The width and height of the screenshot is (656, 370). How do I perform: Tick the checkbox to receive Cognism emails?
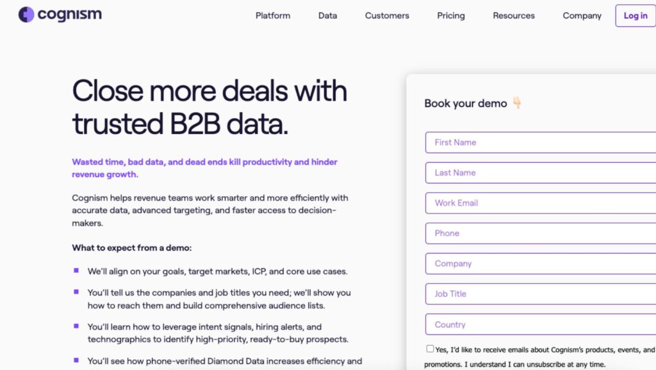click(x=430, y=349)
